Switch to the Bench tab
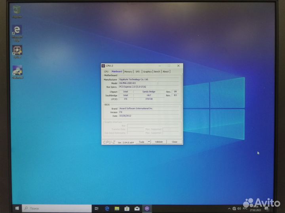 click(x=157, y=72)
